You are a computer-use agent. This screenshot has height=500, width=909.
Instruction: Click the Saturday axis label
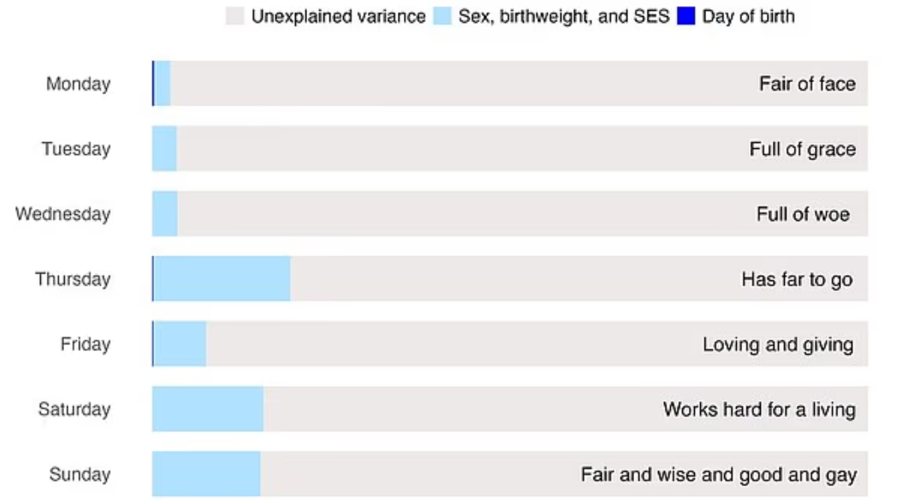click(74, 409)
